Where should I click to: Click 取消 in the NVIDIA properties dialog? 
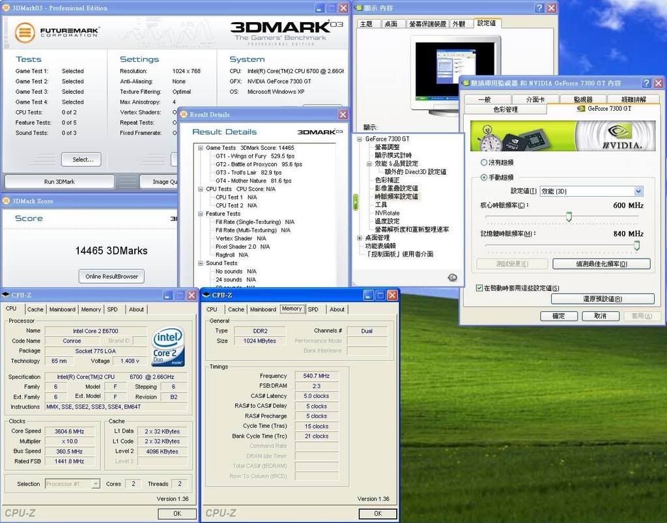point(600,316)
